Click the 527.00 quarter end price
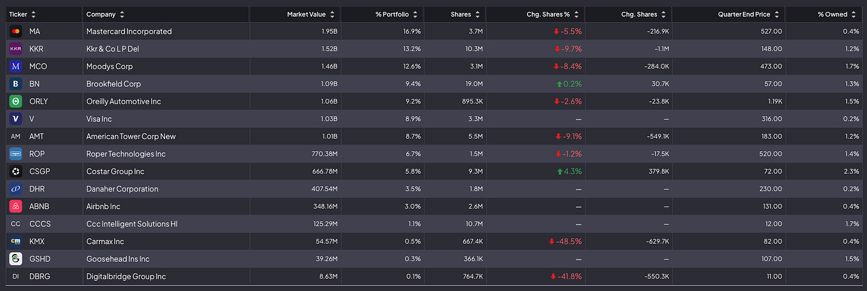The height and width of the screenshot is (291, 867). coord(772,32)
